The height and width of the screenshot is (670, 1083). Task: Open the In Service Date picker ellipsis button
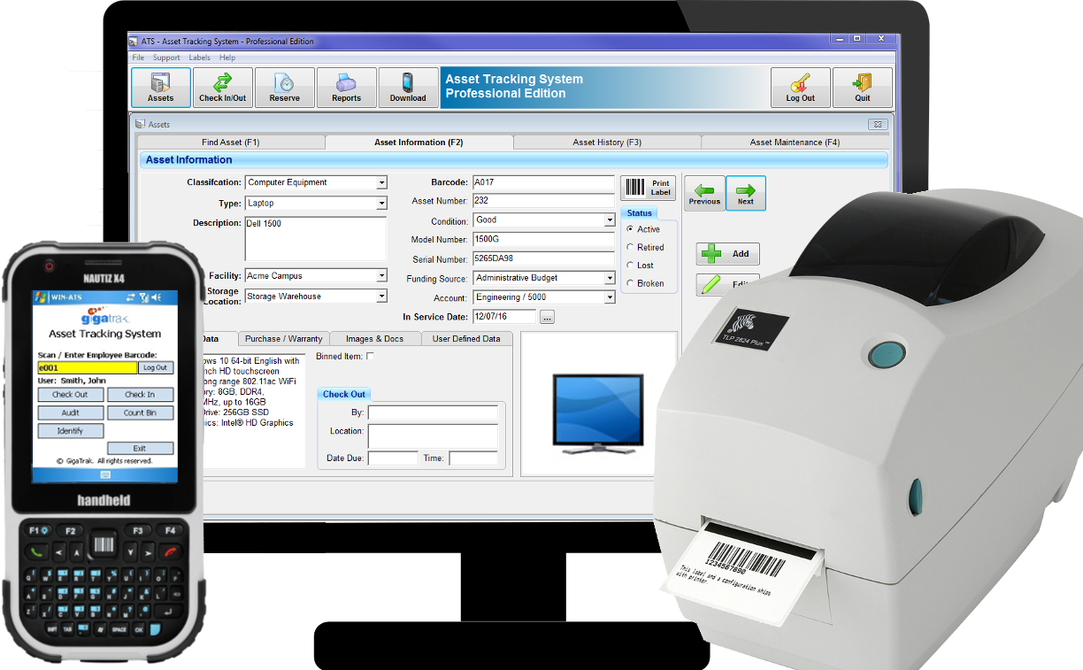pyautogui.click(x=547, y=317)
